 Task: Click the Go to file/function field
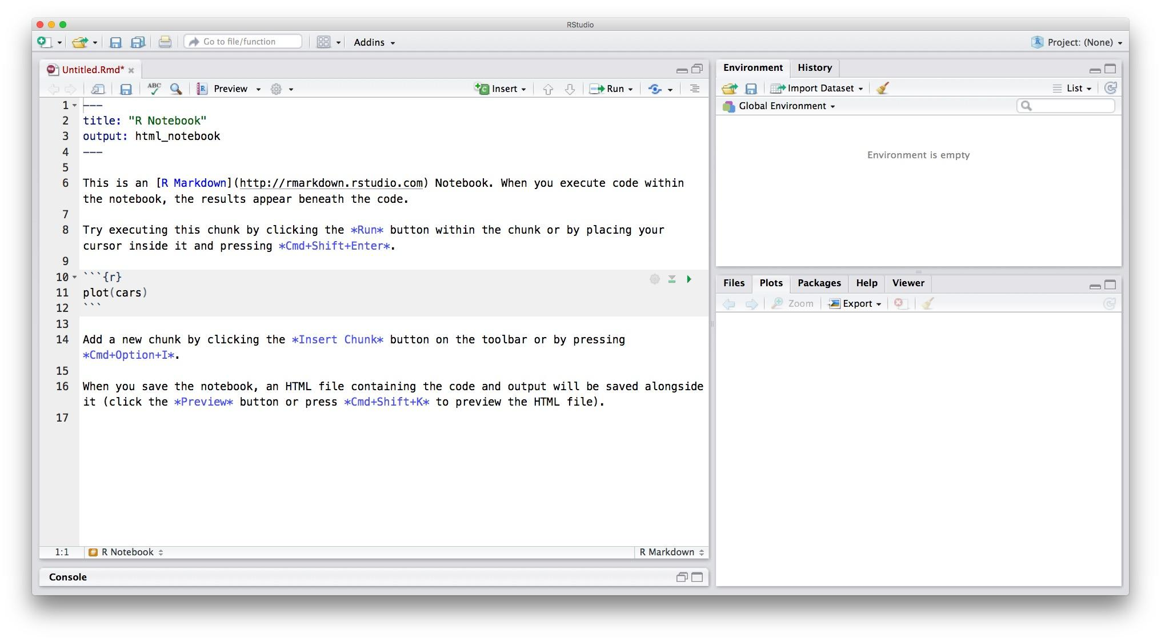pos(243,42)
